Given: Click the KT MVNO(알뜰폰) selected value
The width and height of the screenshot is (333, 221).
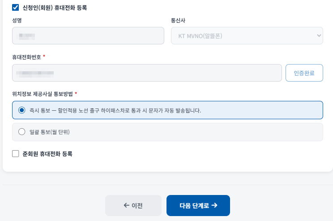Looking at the screenshot, I should coord(200,36).
